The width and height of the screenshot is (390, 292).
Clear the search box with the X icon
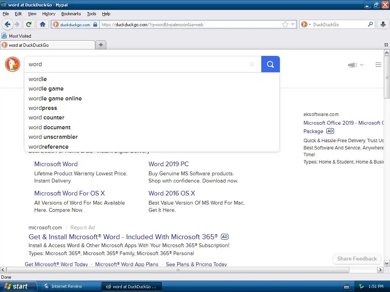(252, 64)
